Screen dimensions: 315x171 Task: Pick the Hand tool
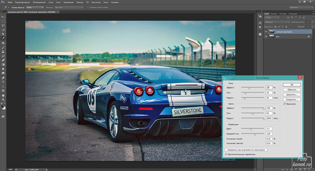[x=3, y=95]
